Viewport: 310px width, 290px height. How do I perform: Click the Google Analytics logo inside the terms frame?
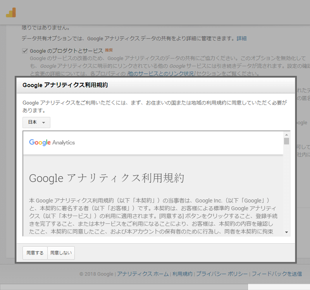pyautogui.click(x=52, y=142)
